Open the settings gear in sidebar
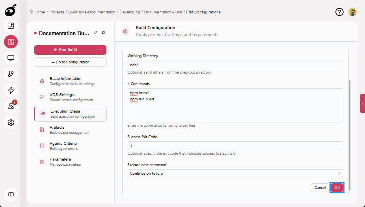The width and height of the screenshot is (365, 207). [x=11, y=122]
